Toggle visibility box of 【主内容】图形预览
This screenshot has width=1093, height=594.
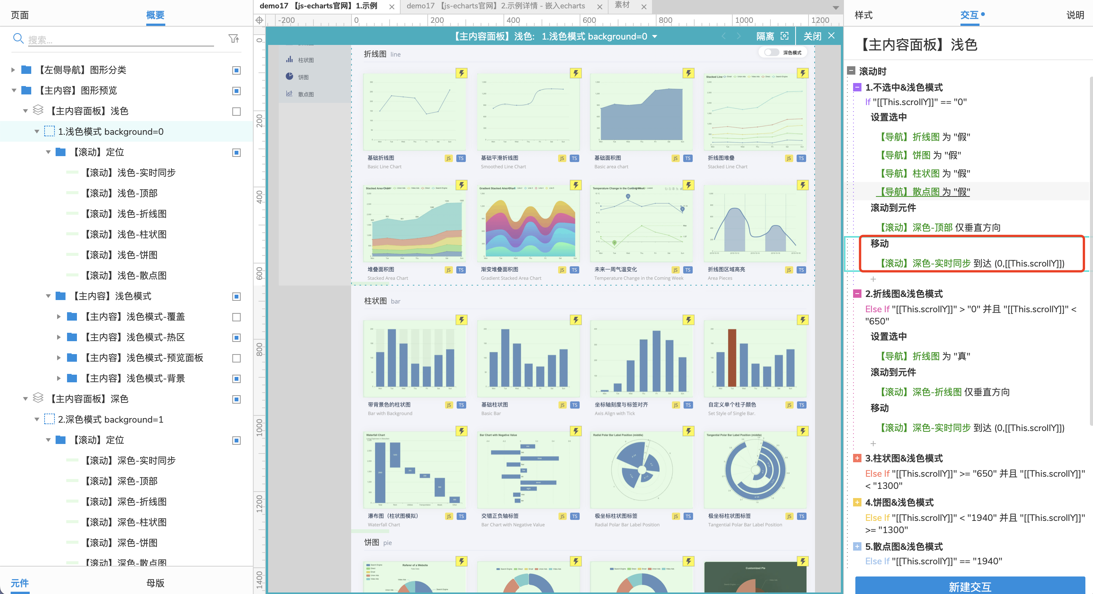237,91
